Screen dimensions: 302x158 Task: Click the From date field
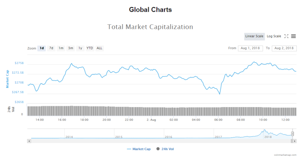pyautogui.click(x=250, y=48)
